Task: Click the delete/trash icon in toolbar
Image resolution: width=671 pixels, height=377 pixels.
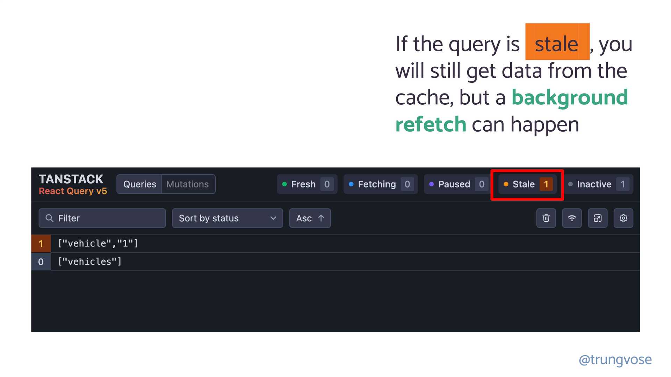Action: pos(546,218)
